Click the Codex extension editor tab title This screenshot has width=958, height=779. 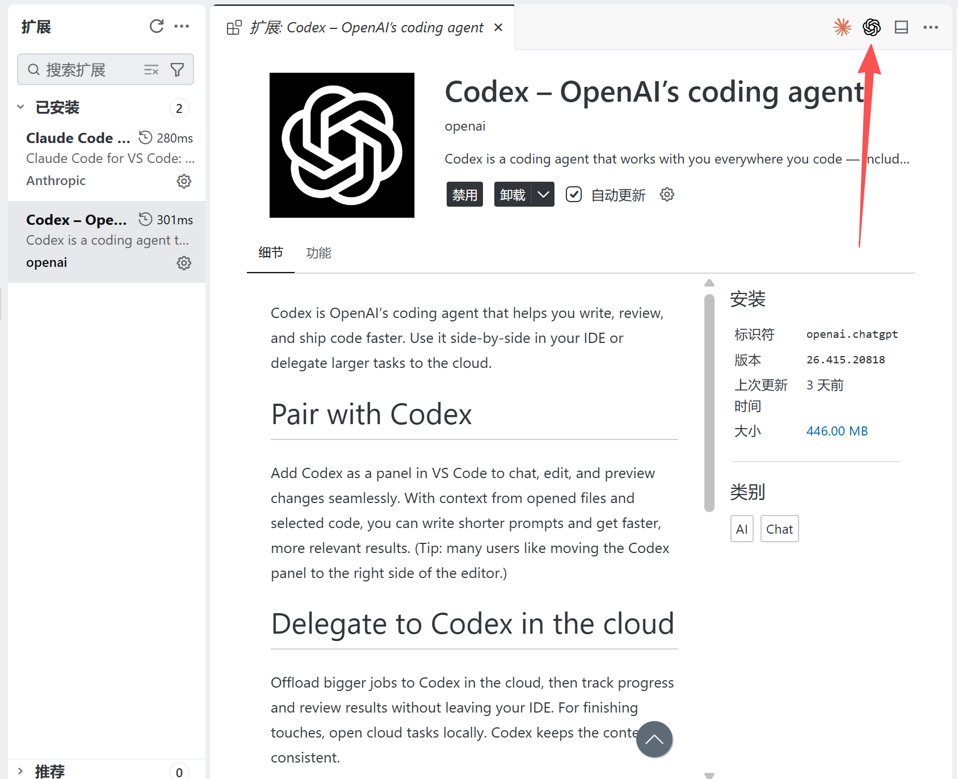[367, 27]
